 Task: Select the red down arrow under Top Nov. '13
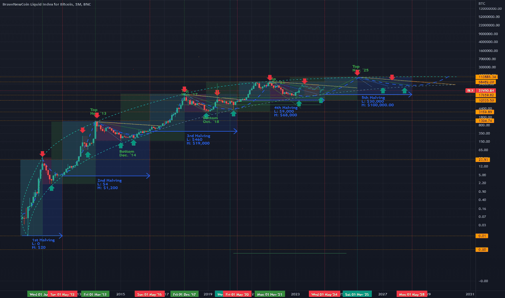click(x=96, y=115)
